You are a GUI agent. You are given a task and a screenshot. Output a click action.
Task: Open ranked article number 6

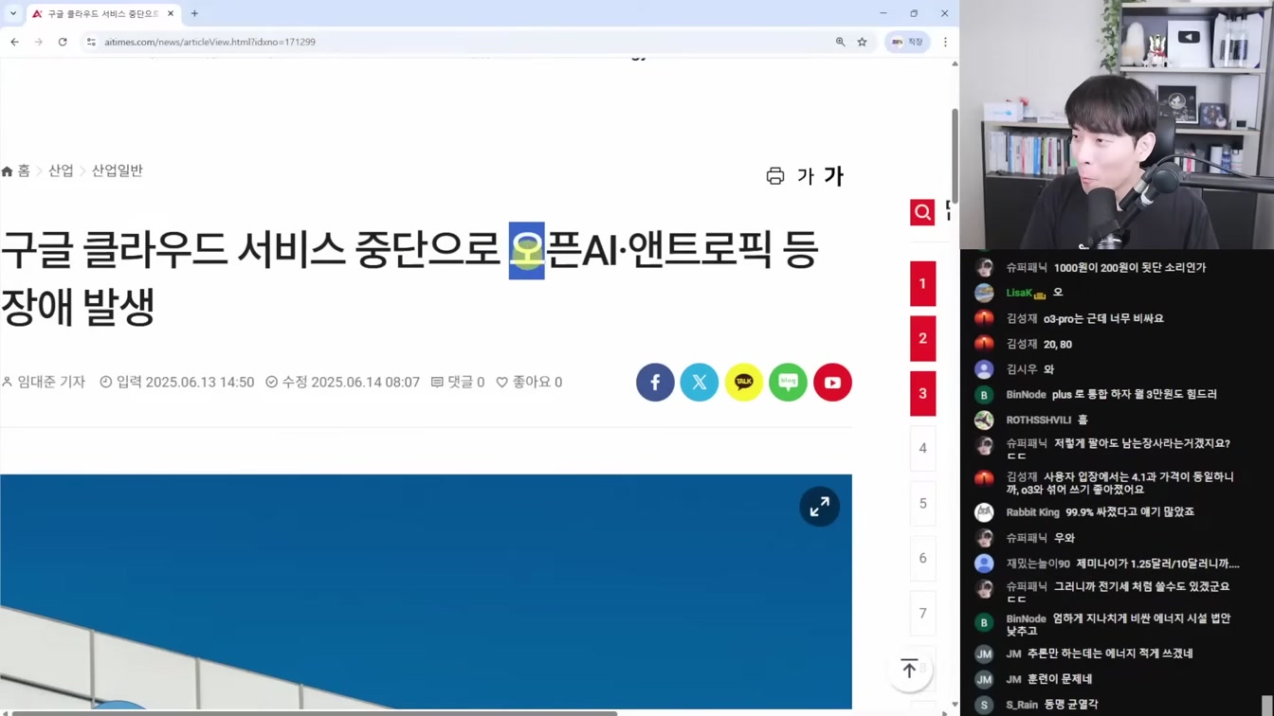[922, 558]
